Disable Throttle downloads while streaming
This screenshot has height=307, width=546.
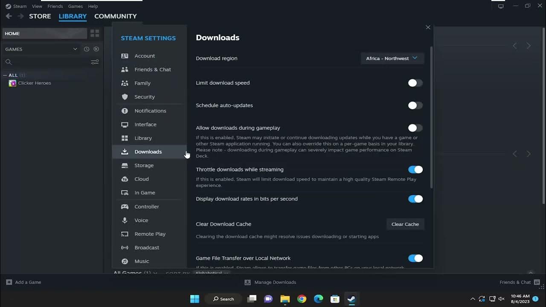pos(415,170)
